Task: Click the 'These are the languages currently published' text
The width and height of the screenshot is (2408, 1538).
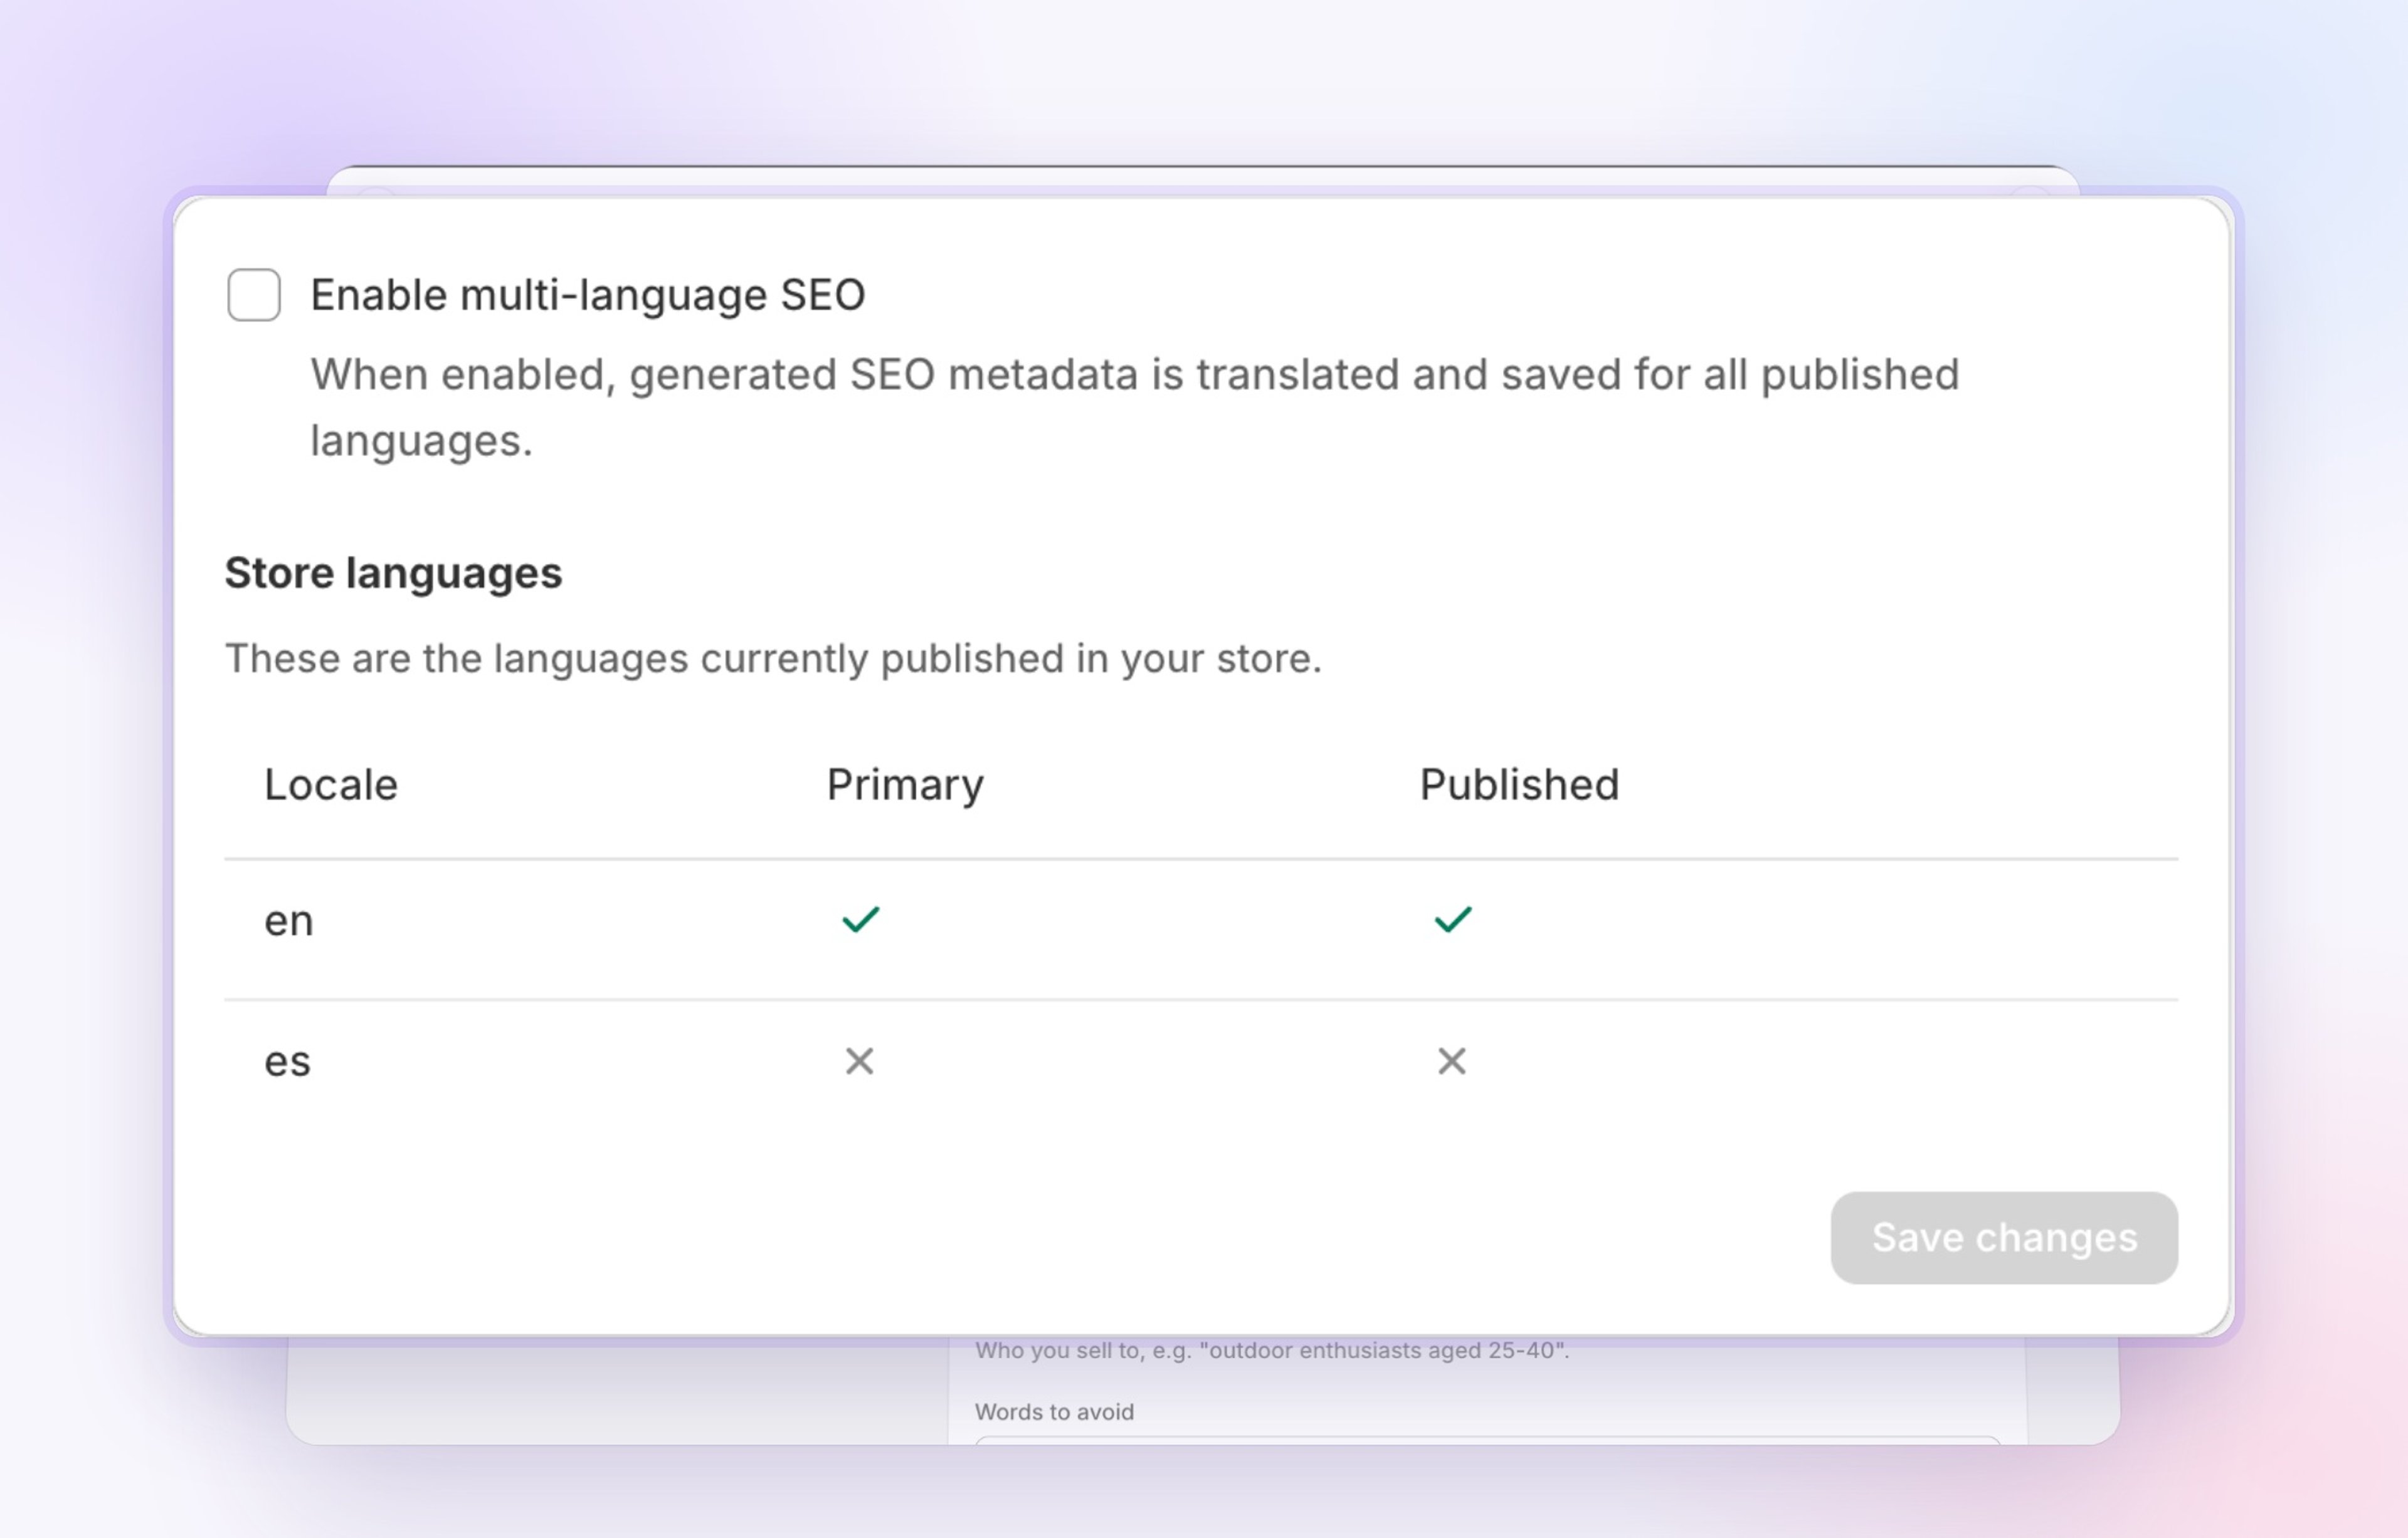Action: click(x=773, y=659)
